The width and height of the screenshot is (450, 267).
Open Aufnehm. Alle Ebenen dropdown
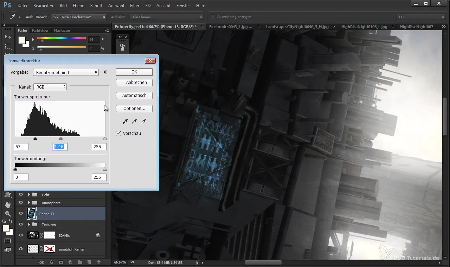point(167,17)
